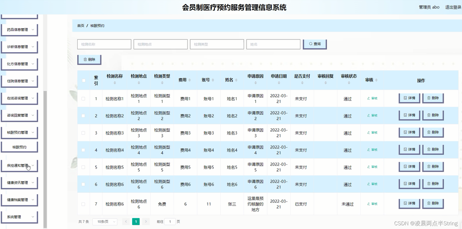This screenshot has width=462, height=229.
Task: Open 核酸预约 submenu item
Action: tap(19, 147)
